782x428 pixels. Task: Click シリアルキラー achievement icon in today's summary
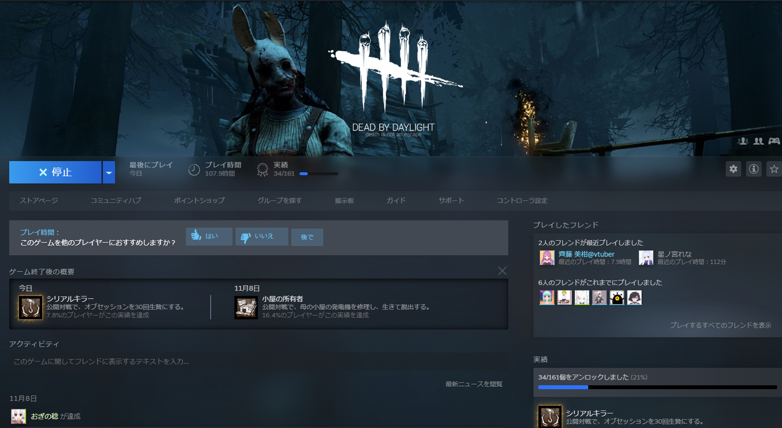[x=31, y=308]
